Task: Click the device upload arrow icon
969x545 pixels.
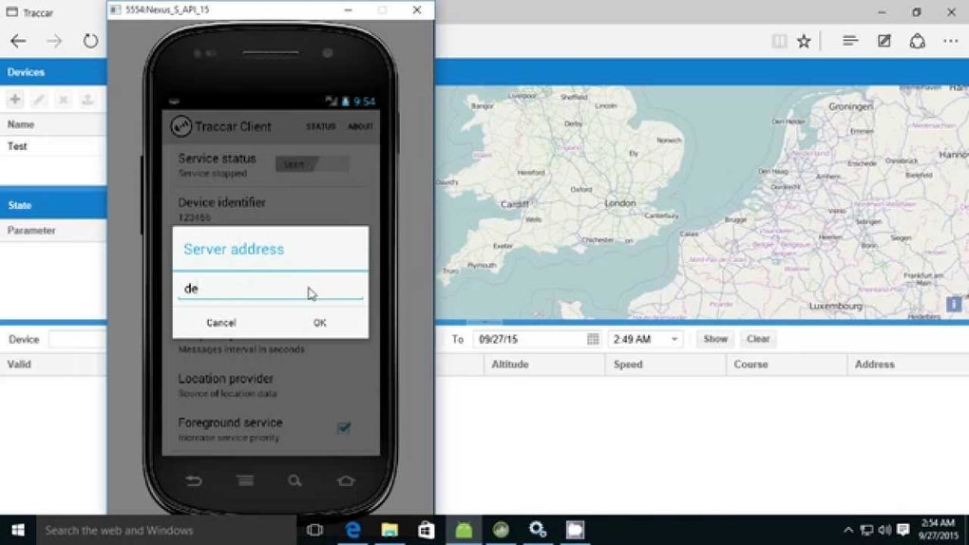Action: coord(87,100)
